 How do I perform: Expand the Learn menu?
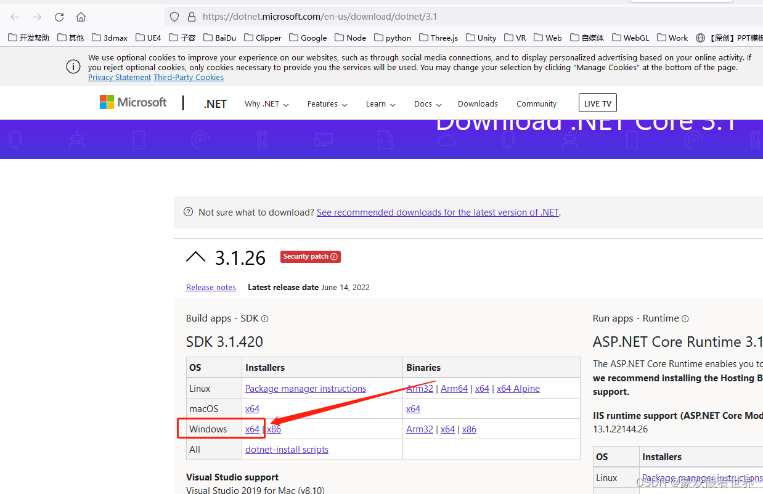[x=381, y=104]
